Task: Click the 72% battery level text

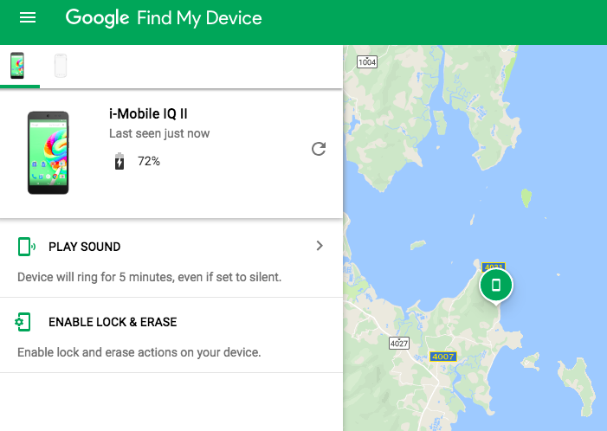Action: (149, 161)
